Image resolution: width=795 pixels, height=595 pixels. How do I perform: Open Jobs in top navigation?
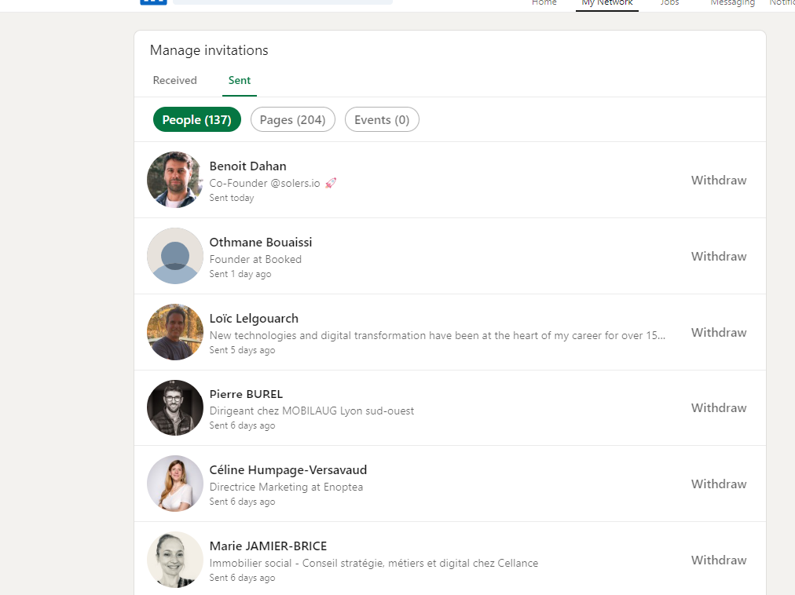[x=669, y=3]
